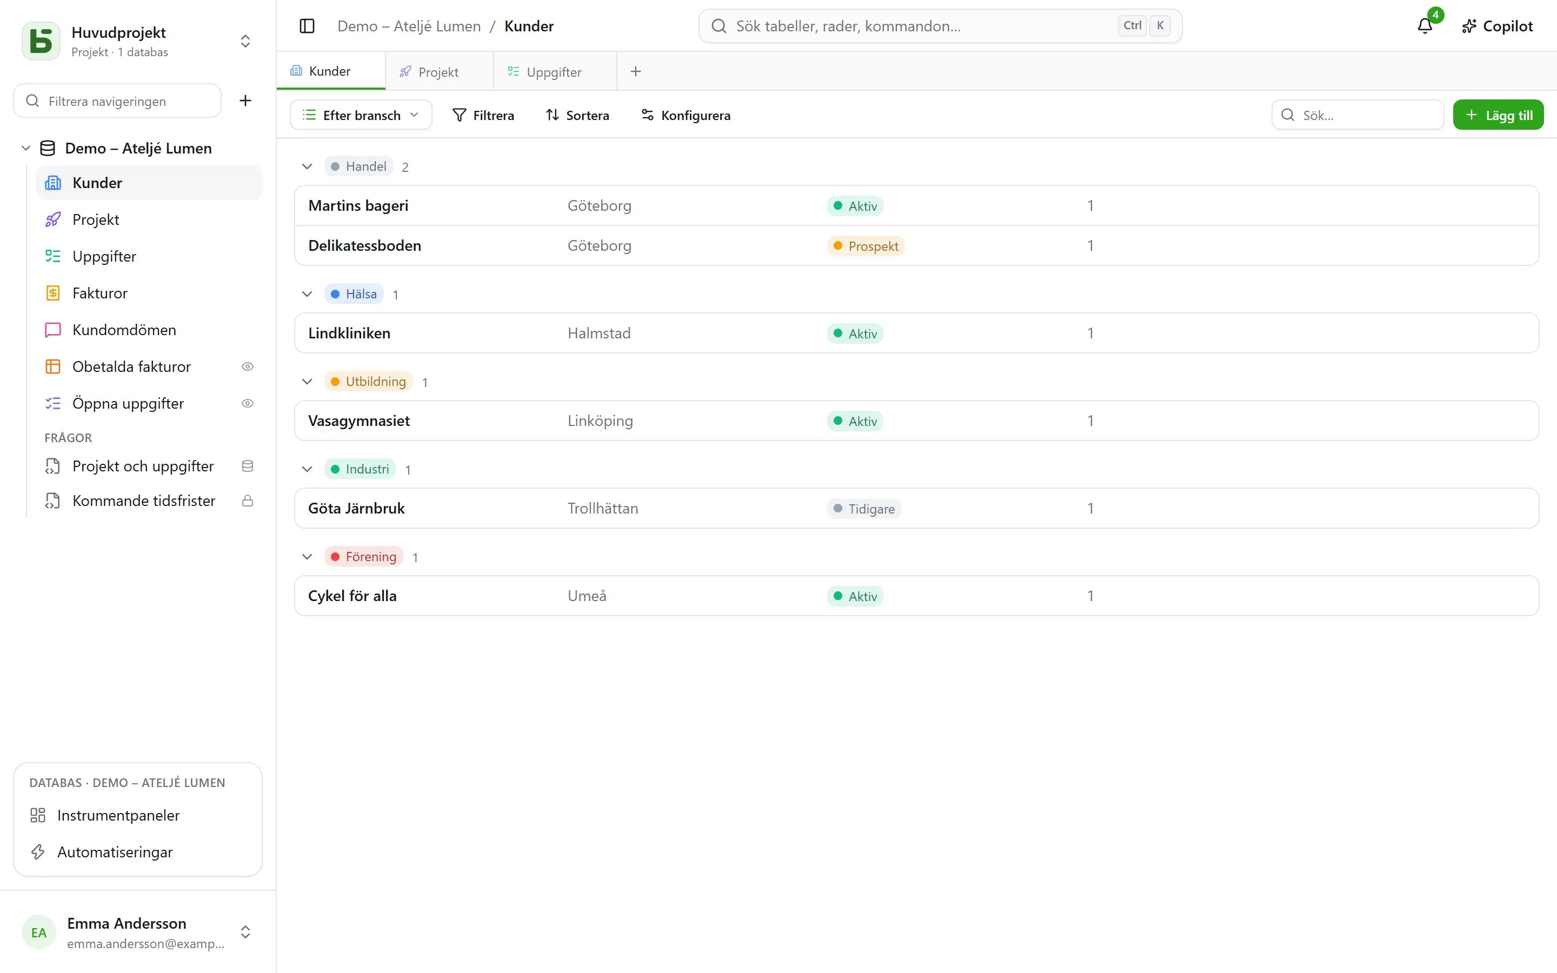Open Obetalda fakturor view
The height and width of the screenshot is (973, 1557).
(149, 366)
